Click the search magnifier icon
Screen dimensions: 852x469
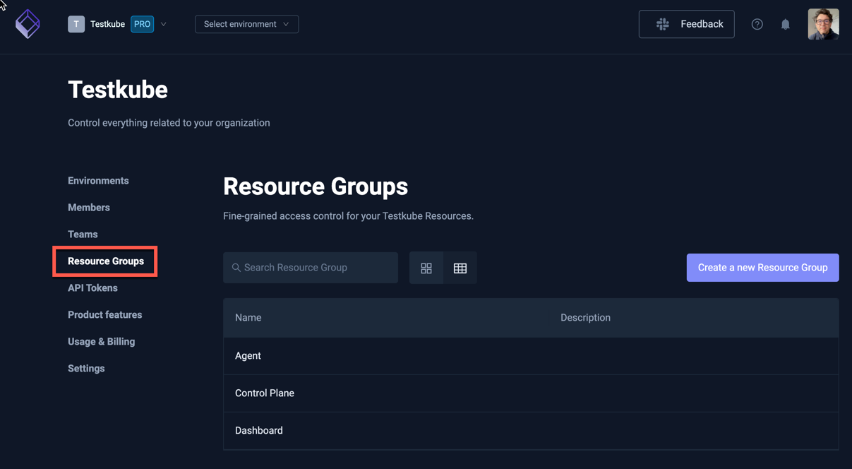pos(236,268)
